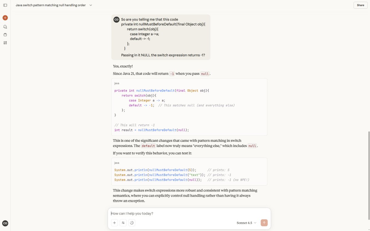
Task: Click the Share button
Action: click(360, 5)
